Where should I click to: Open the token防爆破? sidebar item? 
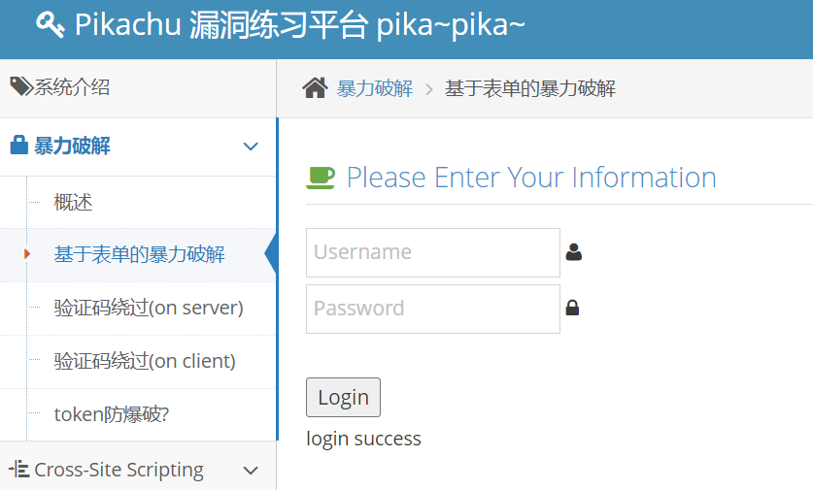[x=112, y=415]
